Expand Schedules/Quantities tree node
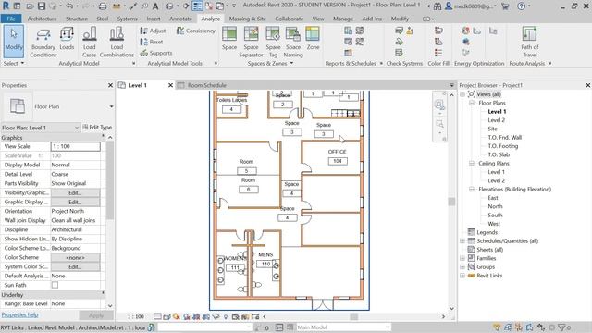 pyautogui.click(x=462, y=240)
